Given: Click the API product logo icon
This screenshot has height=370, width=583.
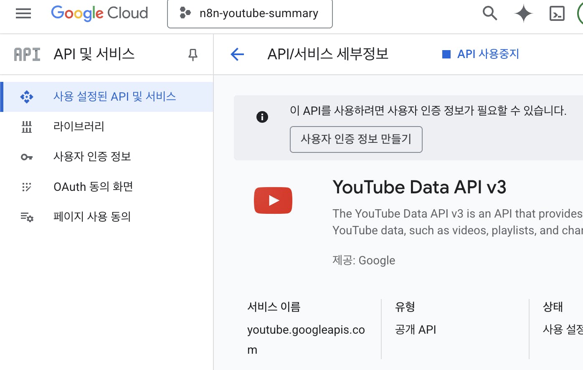Looking at the screenshot, I should point(27,54).
